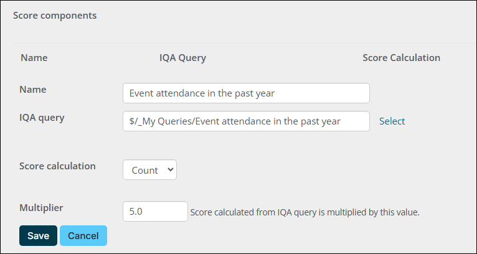Focus the Name text field

pyautogui.click(x=246, y=93)
